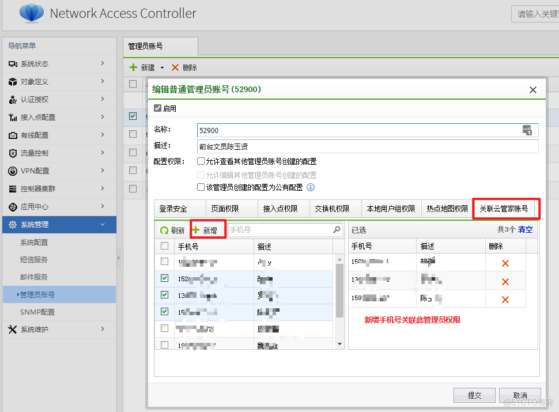Click the 名称 input field
Screen dimensions: 559x412
[x=368, y=130]
